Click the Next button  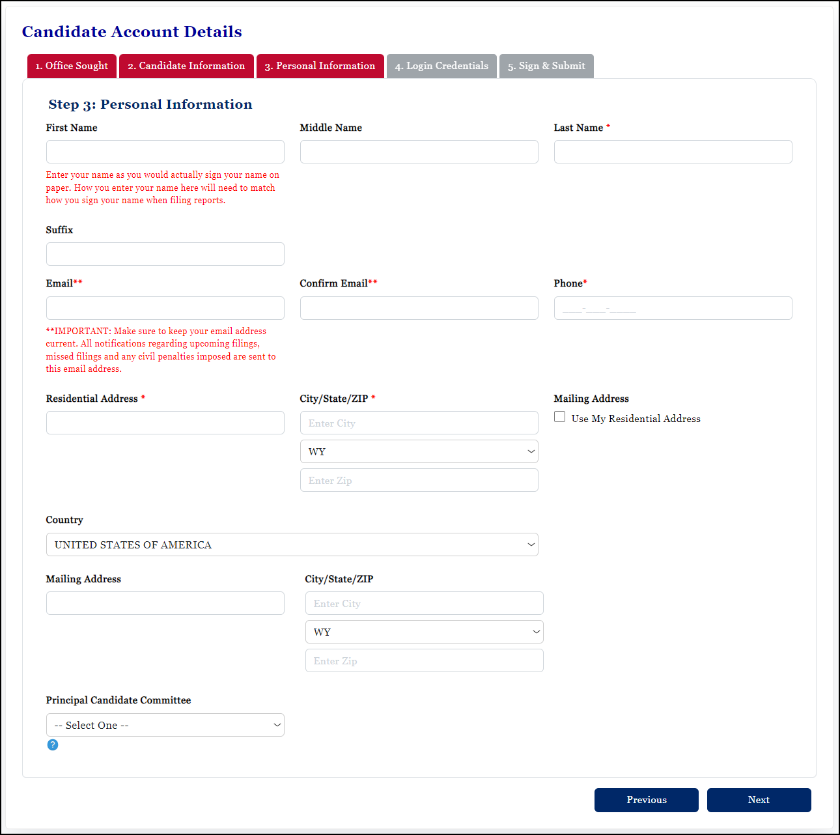coord(759,800)
